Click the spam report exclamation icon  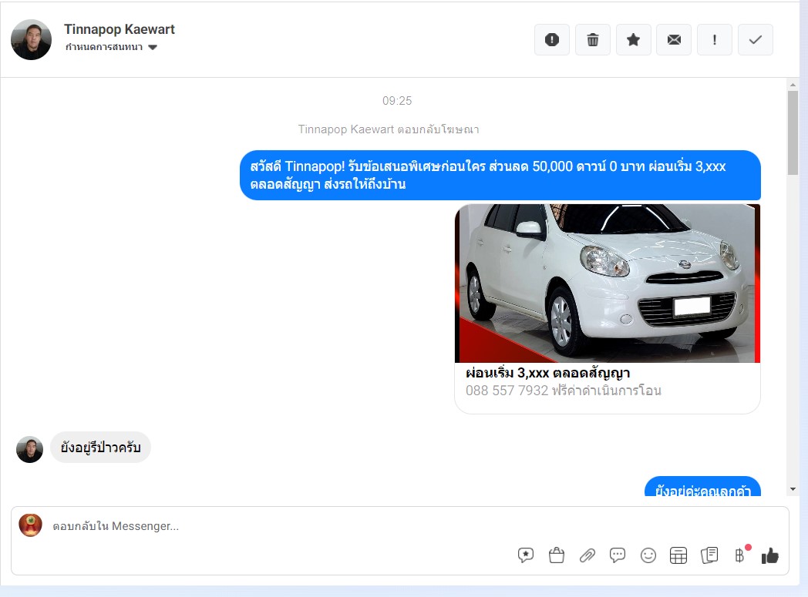click(552, 39)
